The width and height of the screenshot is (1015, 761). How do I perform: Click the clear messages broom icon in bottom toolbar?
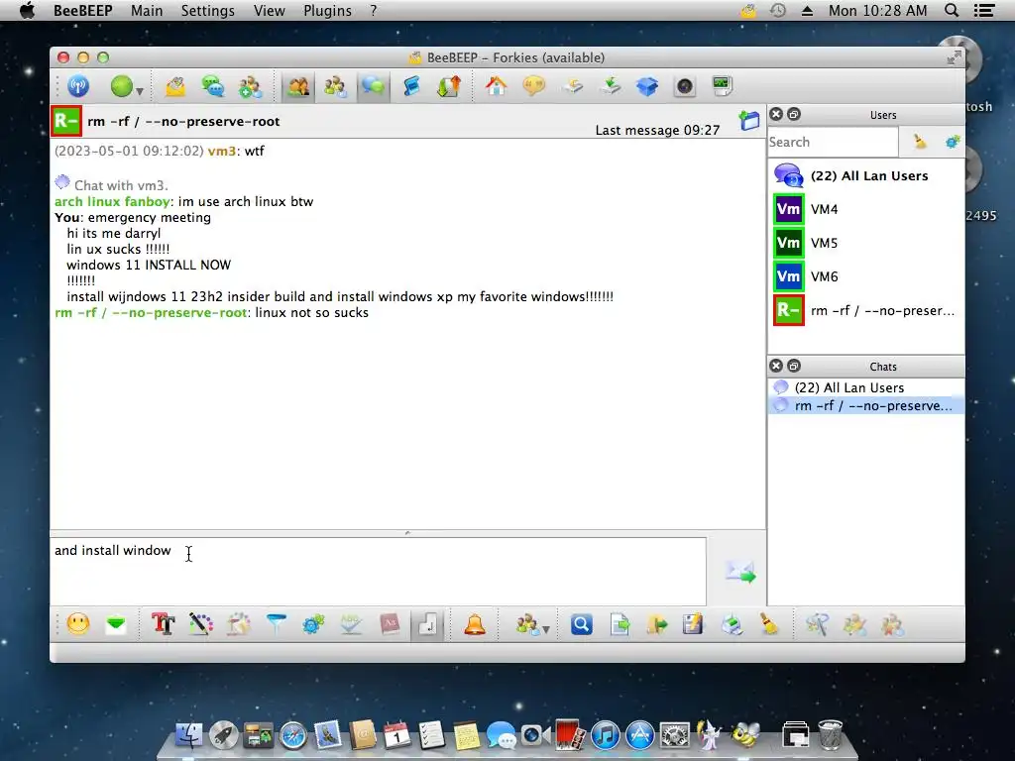coord(768,624)
